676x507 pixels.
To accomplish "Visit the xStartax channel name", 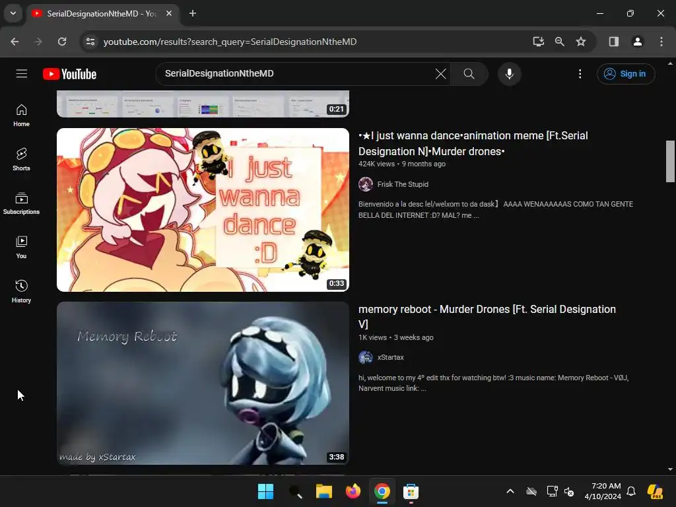I will pyautogui.click(x=391, y=357).
